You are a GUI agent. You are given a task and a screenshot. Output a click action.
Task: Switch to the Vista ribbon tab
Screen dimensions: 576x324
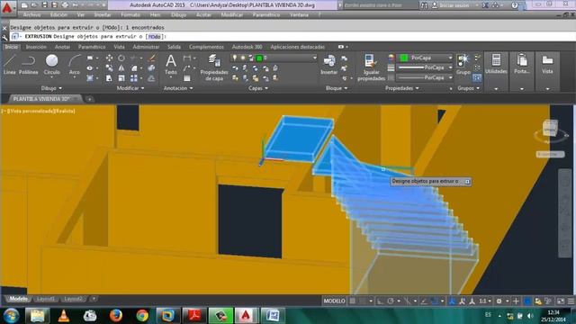119,47
